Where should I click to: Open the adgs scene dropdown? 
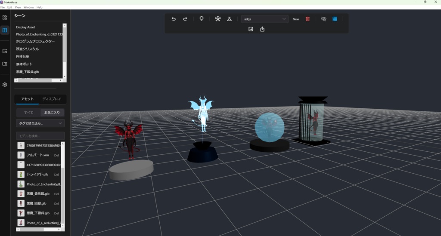[265, 19]
